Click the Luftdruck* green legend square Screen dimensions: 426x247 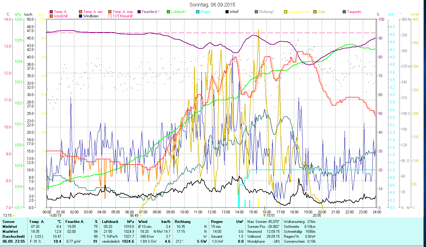168,12
